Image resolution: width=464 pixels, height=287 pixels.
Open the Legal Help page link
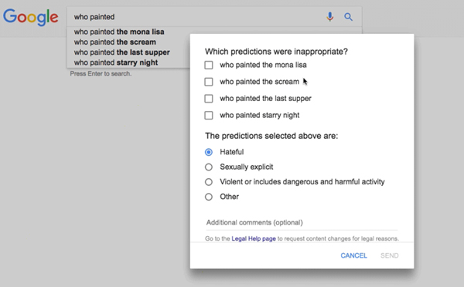coord(254,238)
